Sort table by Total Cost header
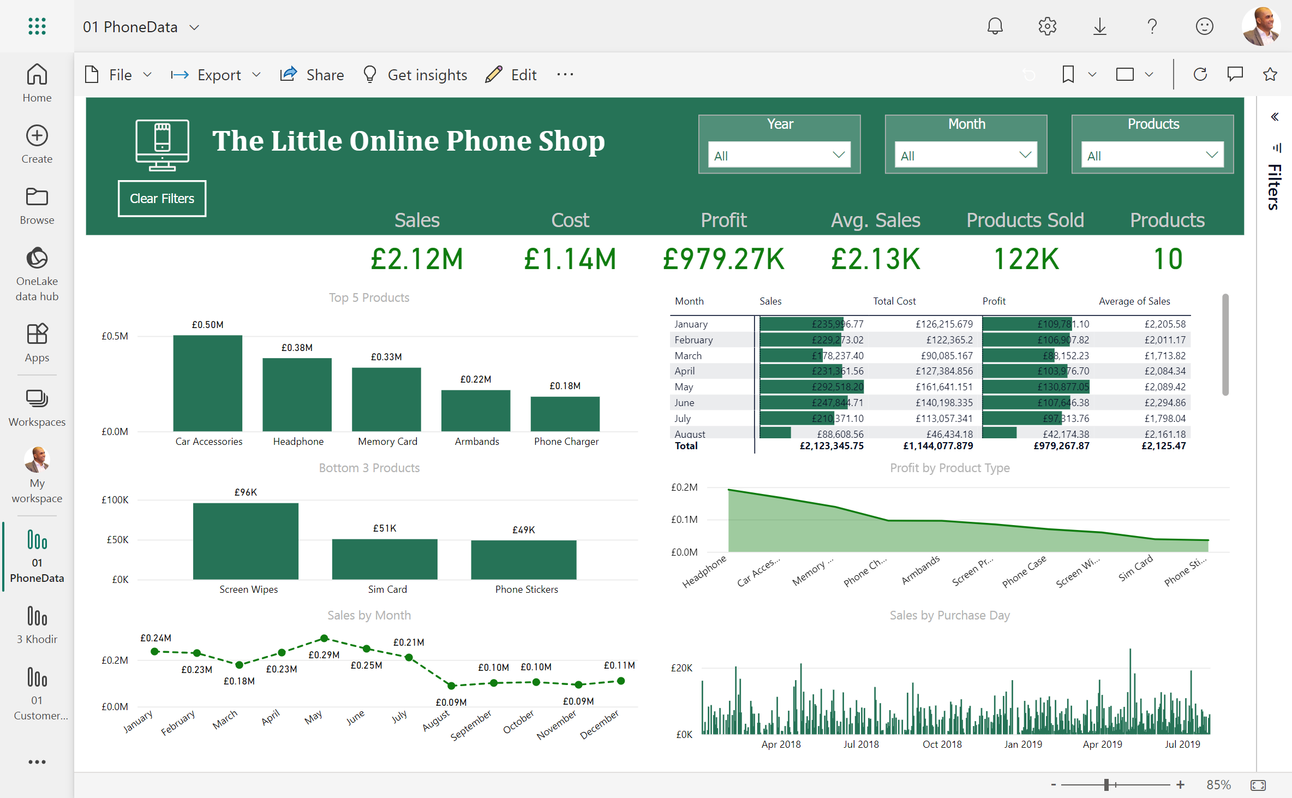 point(894,301)
